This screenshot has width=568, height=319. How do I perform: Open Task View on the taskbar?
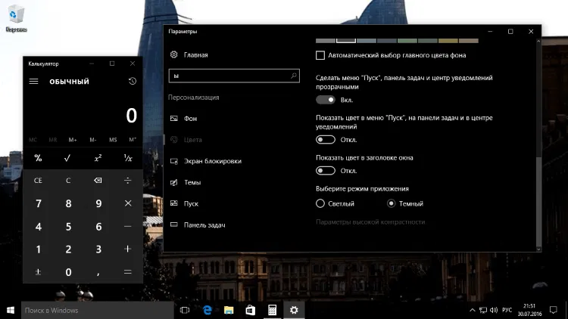[184, 310]
